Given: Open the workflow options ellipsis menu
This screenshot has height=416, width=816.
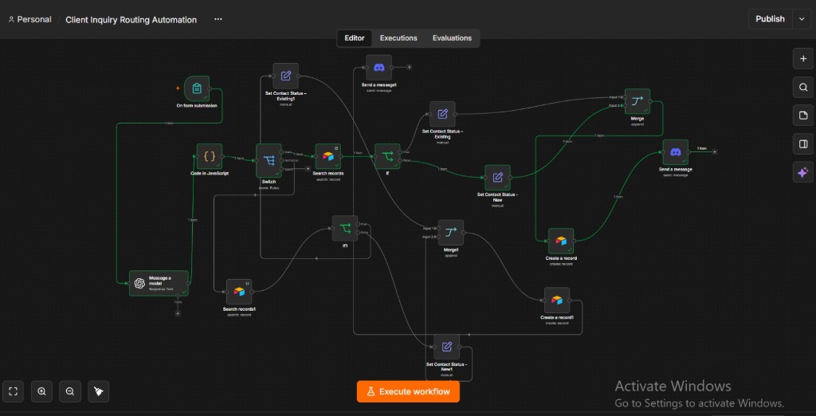Looking at the screenshot, I should (218, 19).
